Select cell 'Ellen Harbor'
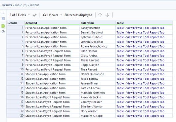 [x=98, y=51]
